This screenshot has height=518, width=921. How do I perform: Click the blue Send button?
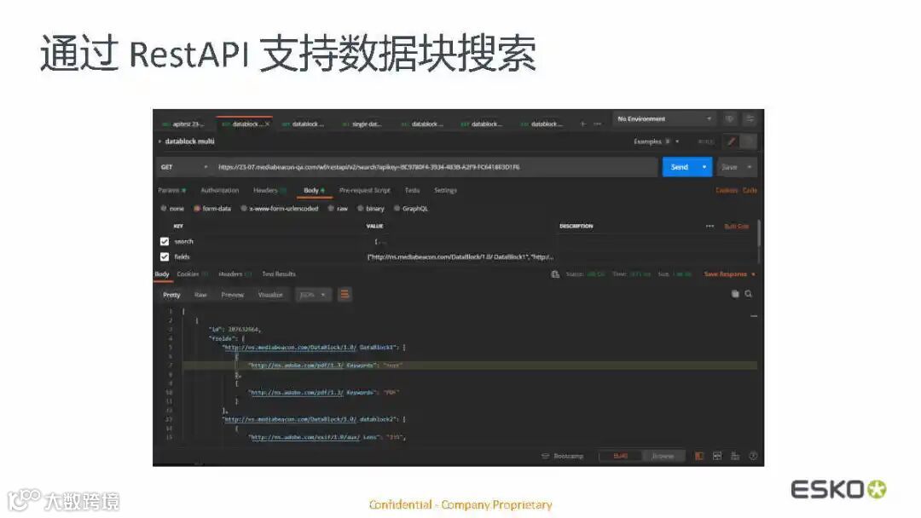tap(679, 167)
